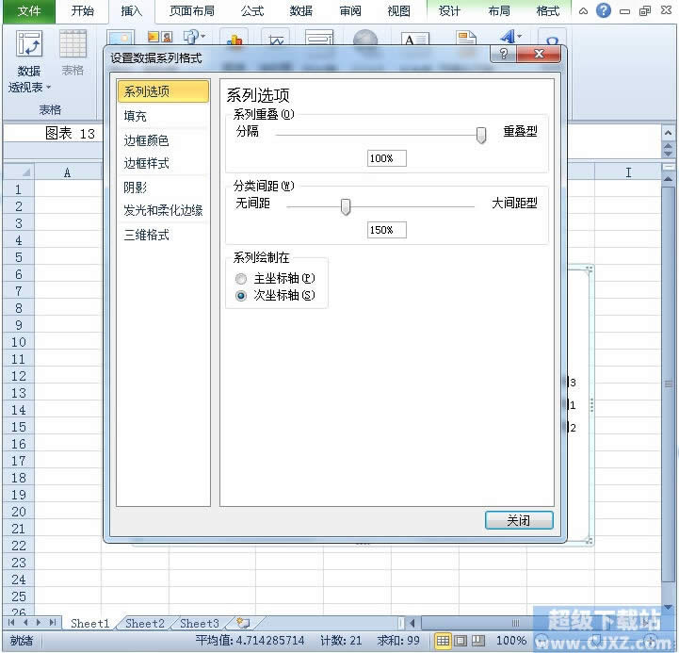The width and height of the screenshot is (679, 653).
Task: Click the 关闭 (Close) button in dialog
Action: click(x=518, y=520)
